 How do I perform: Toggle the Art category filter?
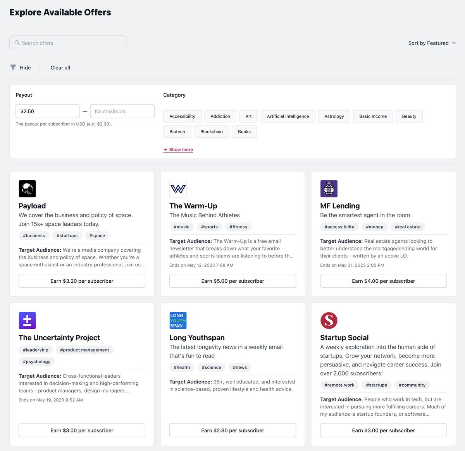248,116
